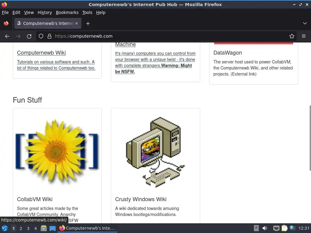
Task: Click the forward navigation arrow
Action: point(18,36)
